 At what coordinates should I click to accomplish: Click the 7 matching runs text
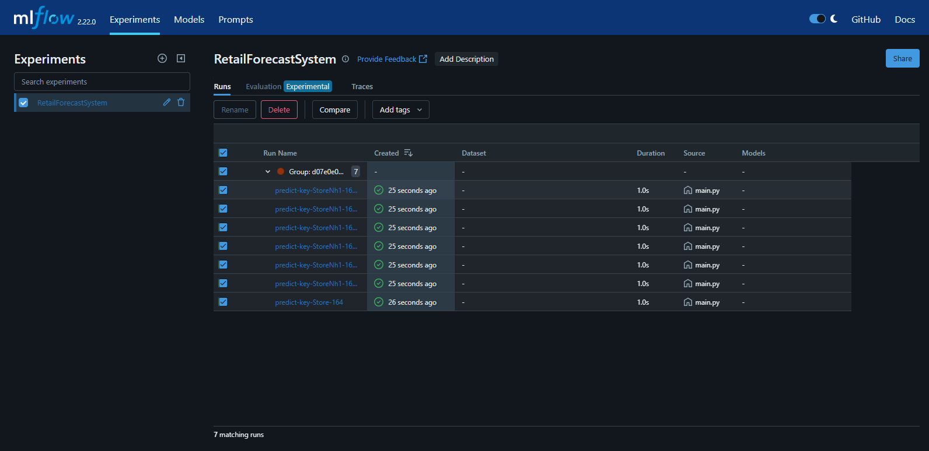click(239, 434)
